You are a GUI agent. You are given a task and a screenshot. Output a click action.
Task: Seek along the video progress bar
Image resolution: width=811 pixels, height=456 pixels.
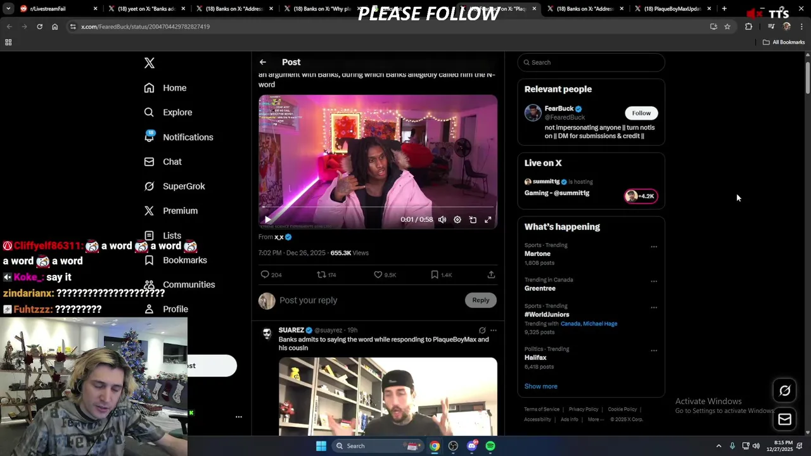[378, 207]
